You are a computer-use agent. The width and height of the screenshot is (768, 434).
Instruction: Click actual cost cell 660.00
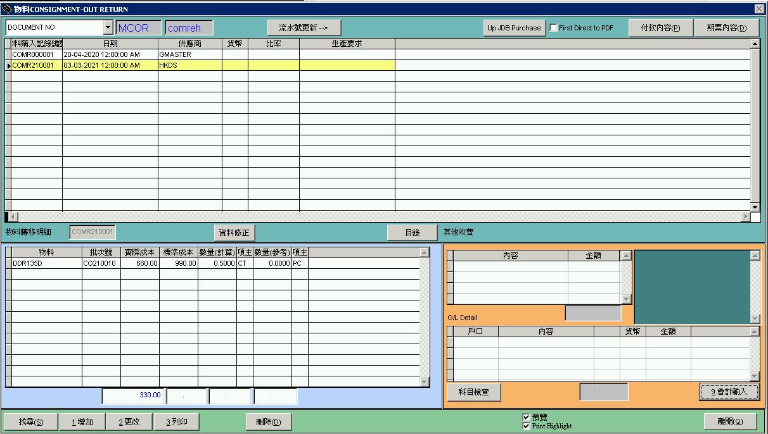pyautogui.click(x=140, y=263)
